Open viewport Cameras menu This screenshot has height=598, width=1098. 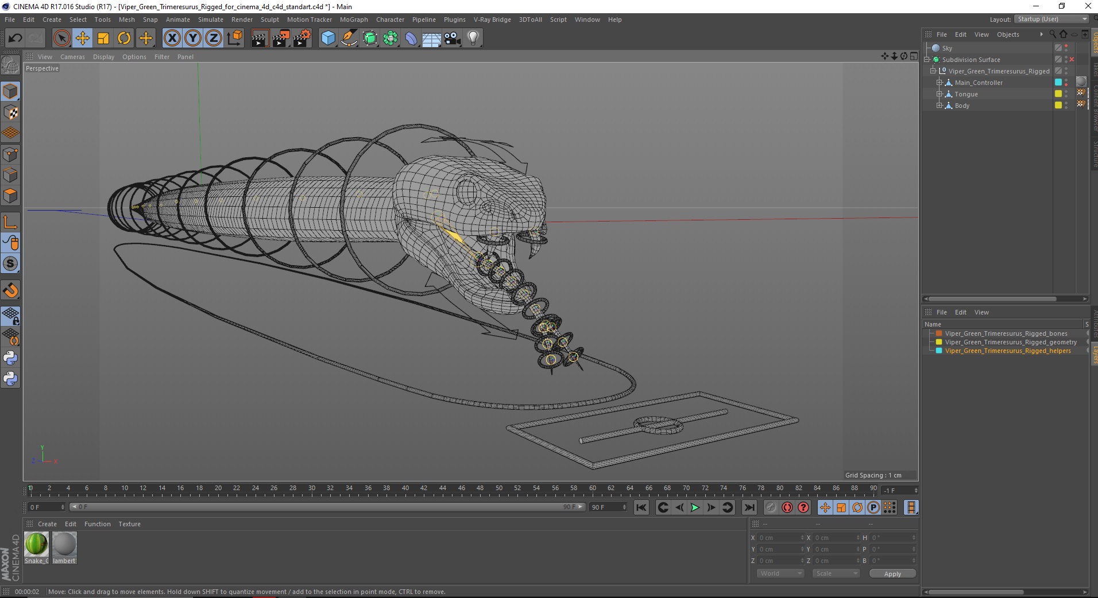point(72,57)
